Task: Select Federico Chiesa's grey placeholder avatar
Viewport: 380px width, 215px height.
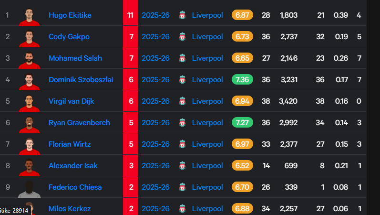Action: coord(30,189)
